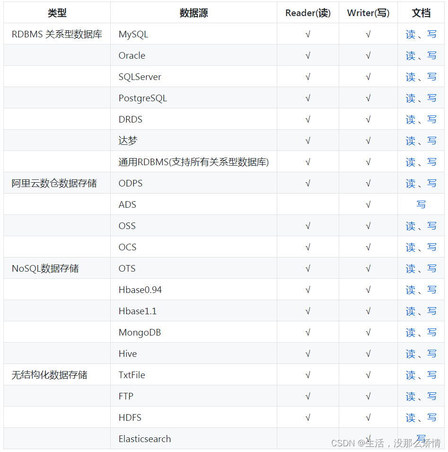Select the Reader(读) column header
Screen dimensions: 448x452
[x=308, y=13]
